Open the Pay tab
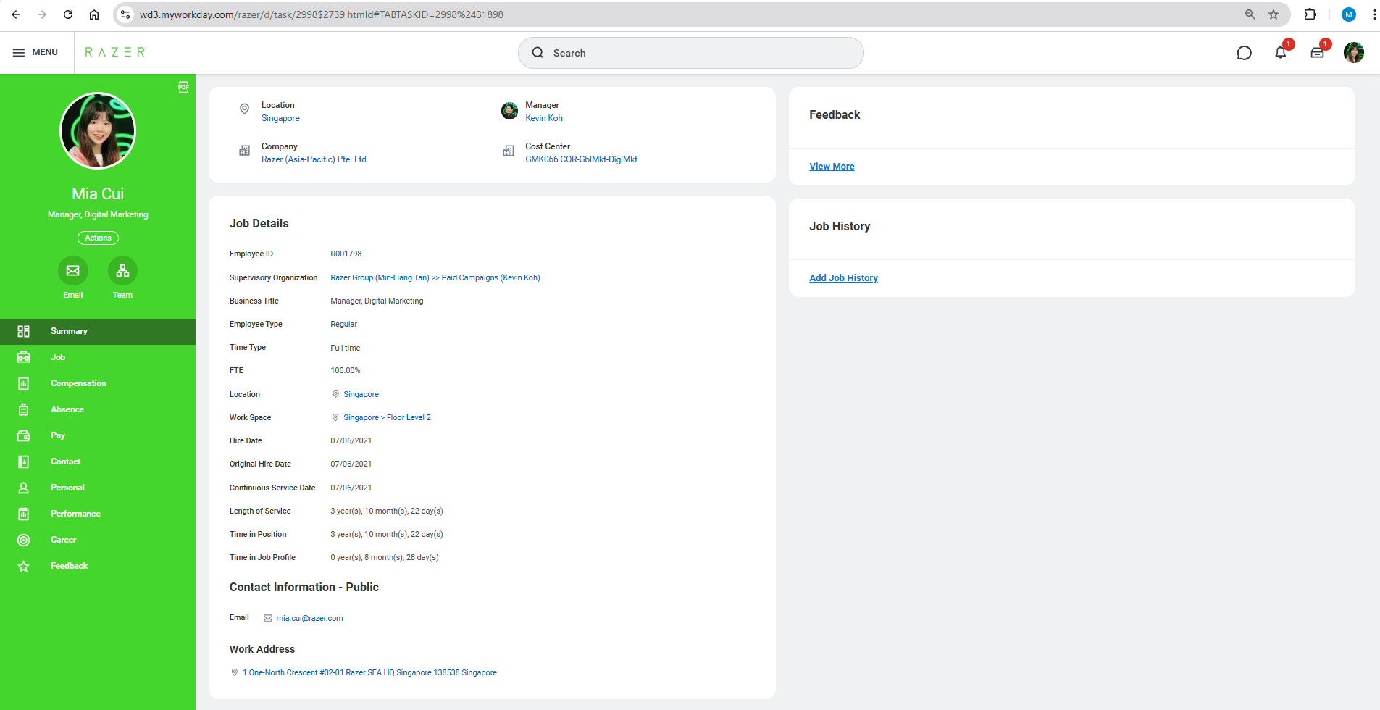This screenshot has height=710, width=1380. point(98,435)
